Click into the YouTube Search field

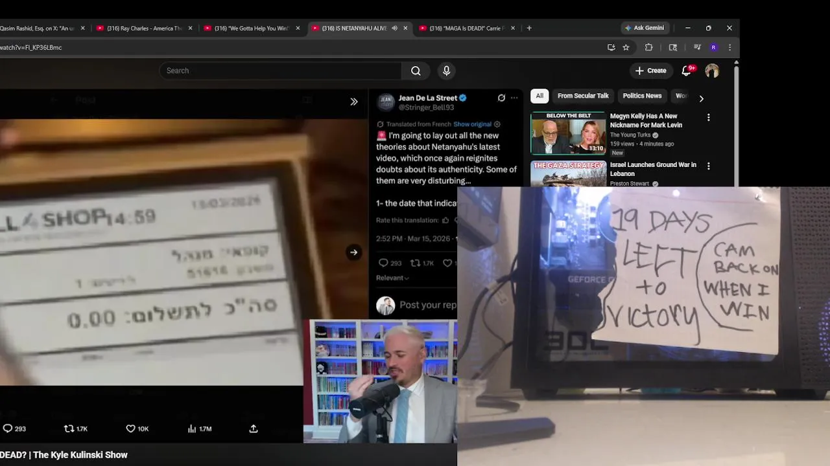point(281,71)
